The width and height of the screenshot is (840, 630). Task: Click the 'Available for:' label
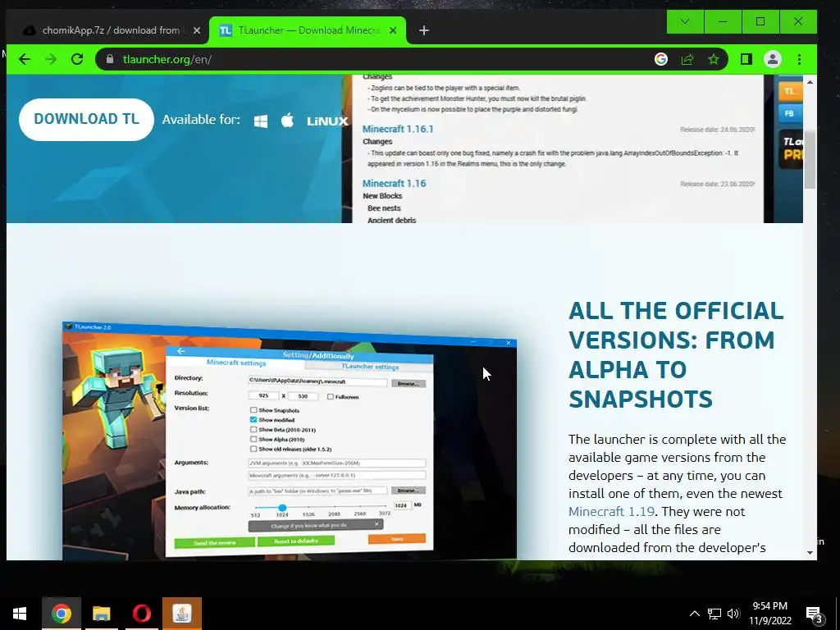(201, 120)
